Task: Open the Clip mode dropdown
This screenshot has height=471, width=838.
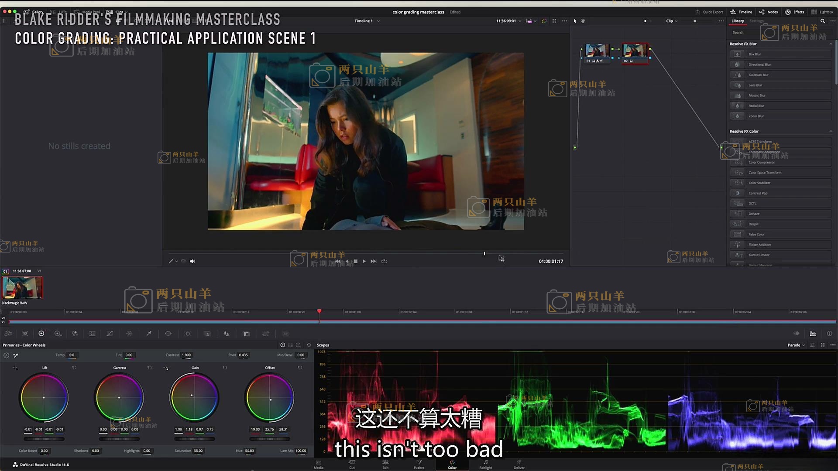Action: click(671, 21)
